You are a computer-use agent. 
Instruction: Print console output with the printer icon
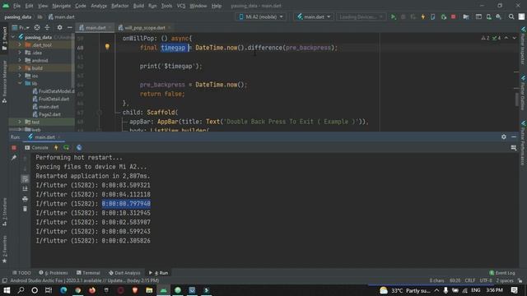tap(25, 199)
